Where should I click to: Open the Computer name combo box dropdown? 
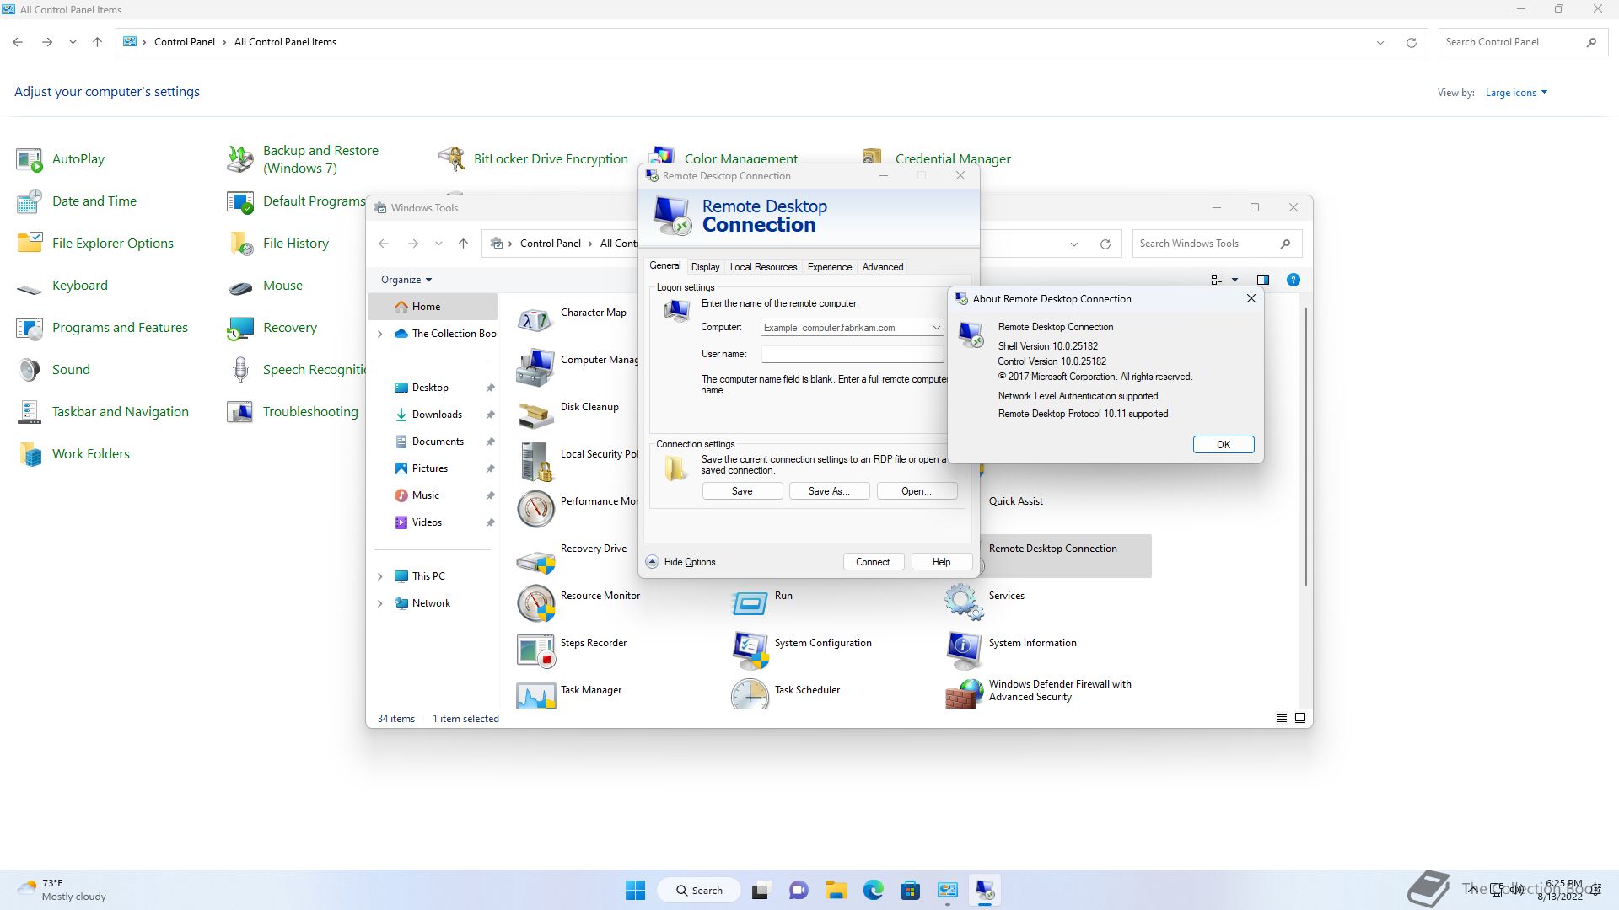[x=935, y=328]
